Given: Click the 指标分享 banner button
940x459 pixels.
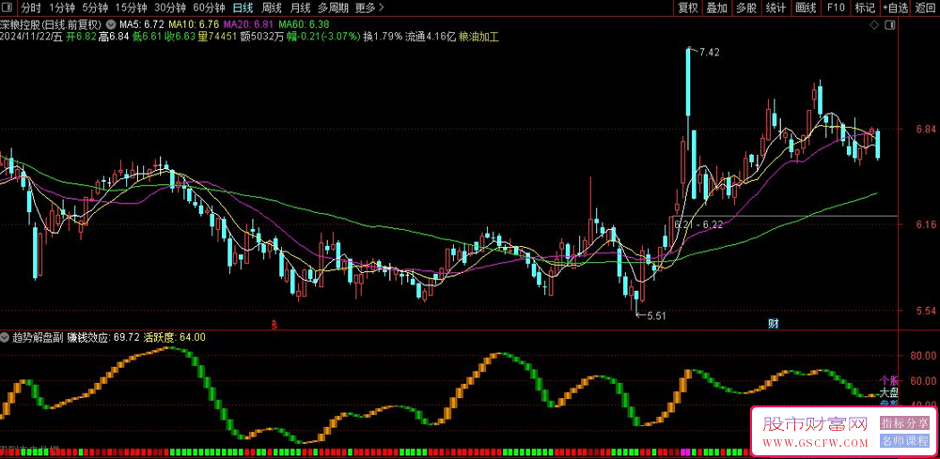Looking at the screenshot, I should [x=905, y=423].
